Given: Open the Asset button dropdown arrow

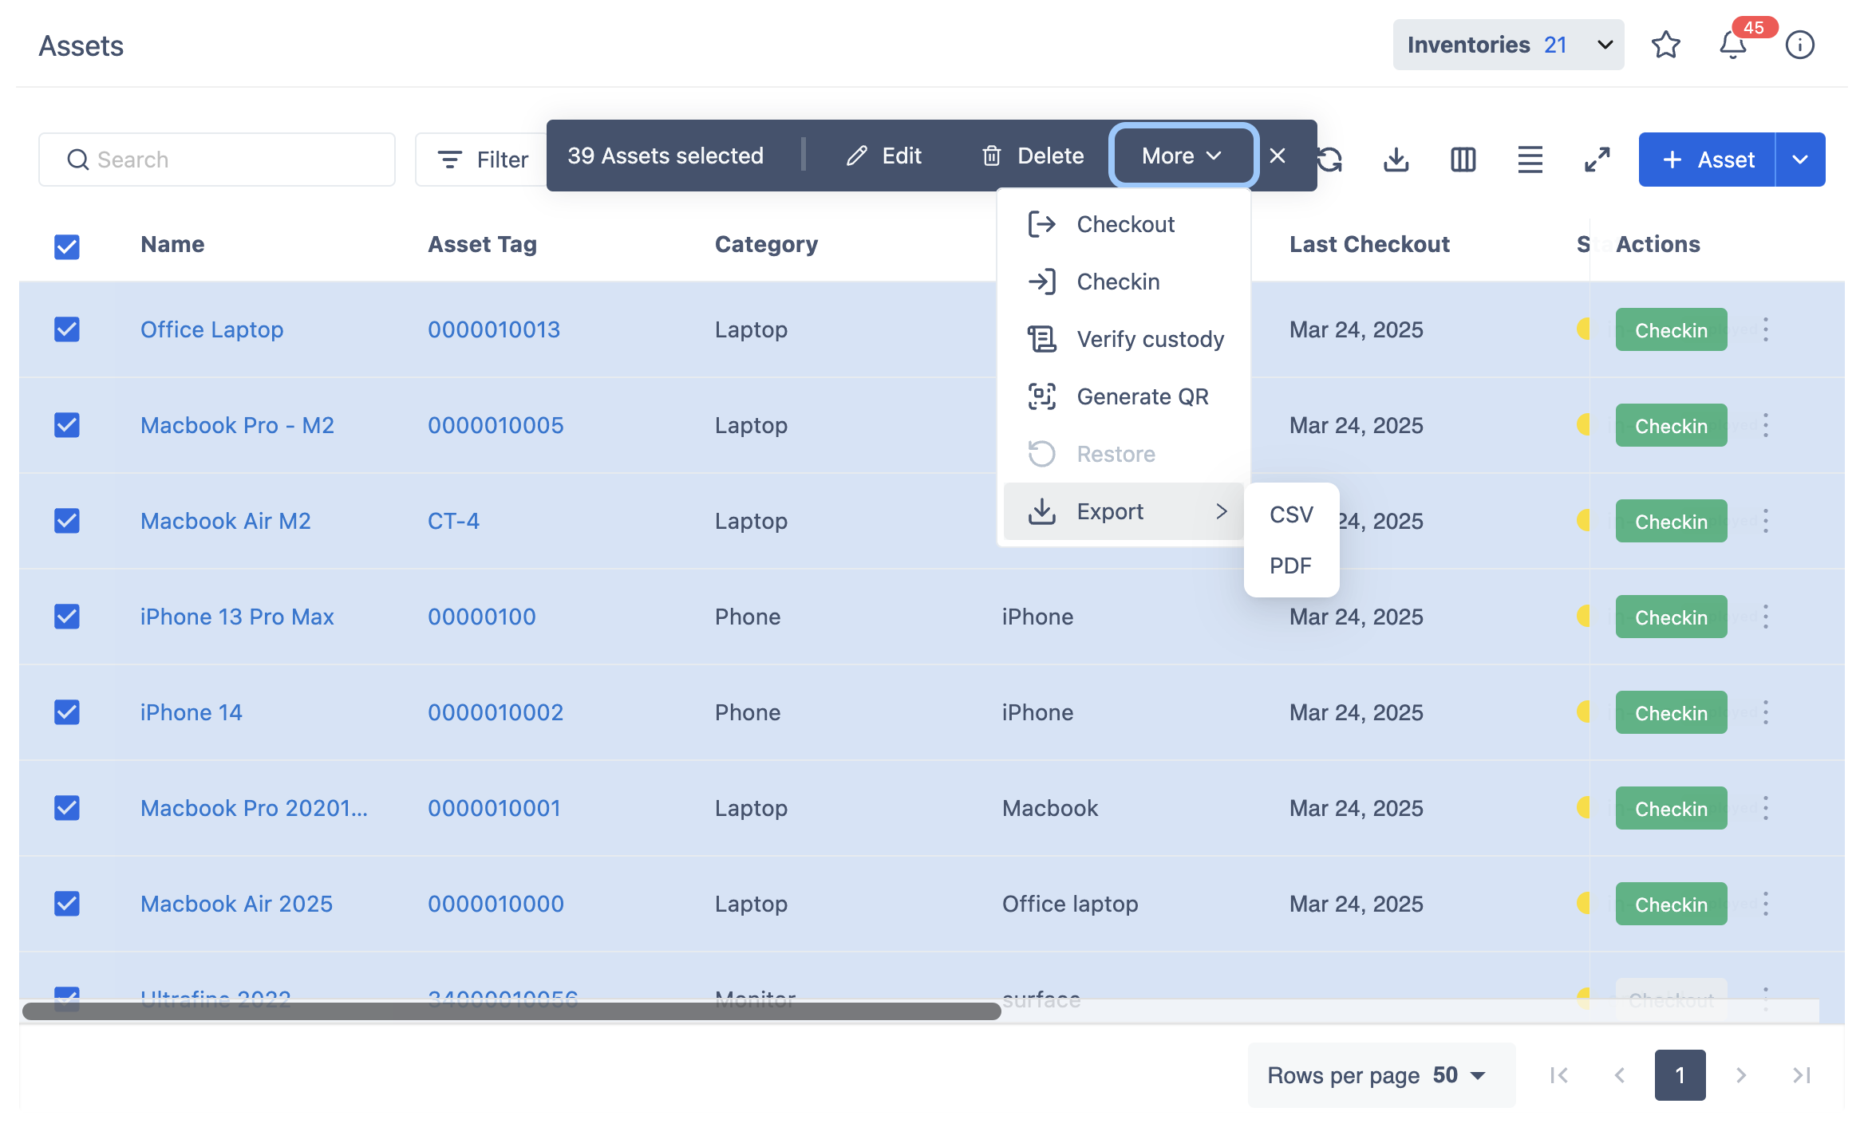Looking at the screenshot, I should pos(1800,160).
